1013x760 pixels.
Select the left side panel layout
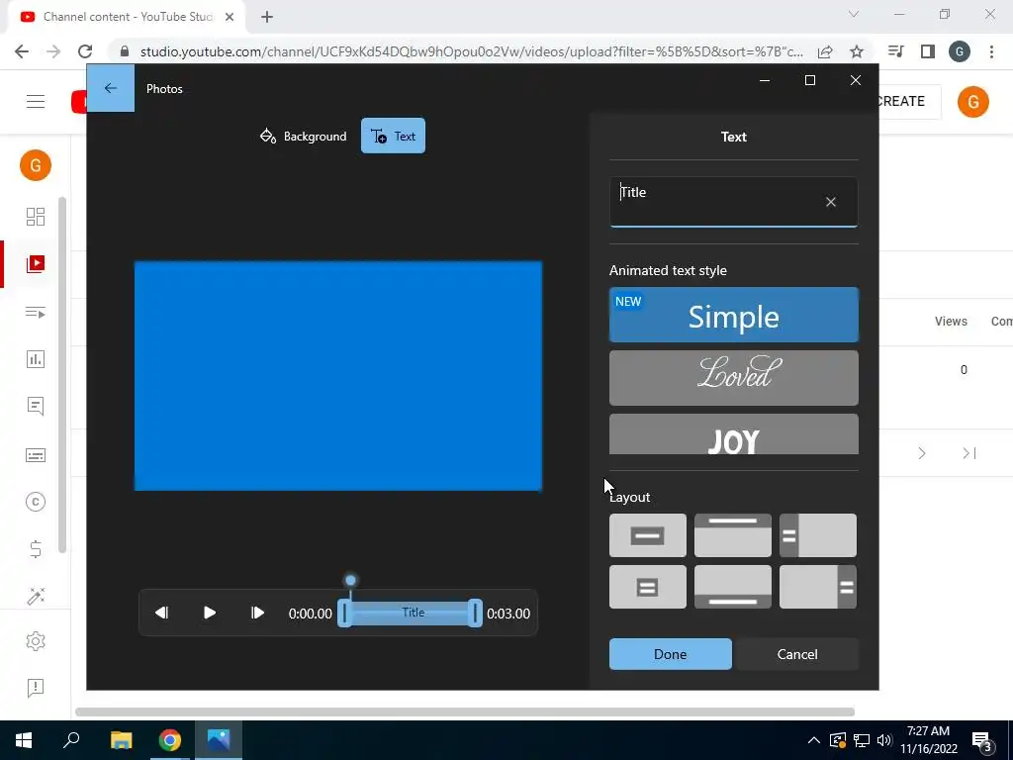click(x=818, y=535)
